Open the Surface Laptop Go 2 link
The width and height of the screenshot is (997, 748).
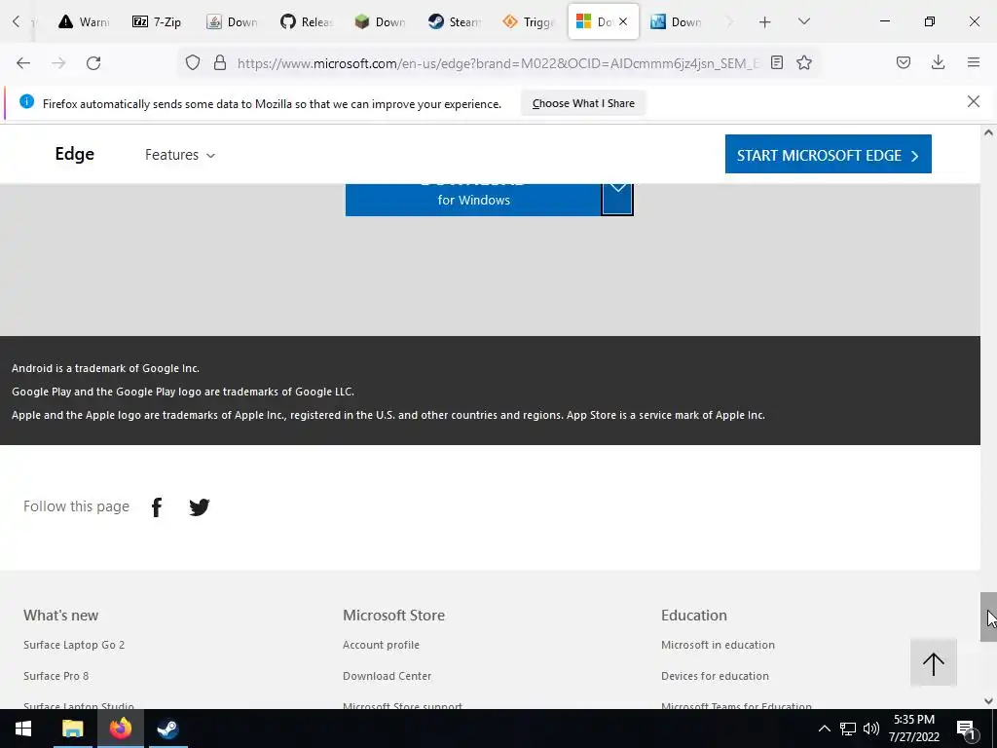point(74,645)
